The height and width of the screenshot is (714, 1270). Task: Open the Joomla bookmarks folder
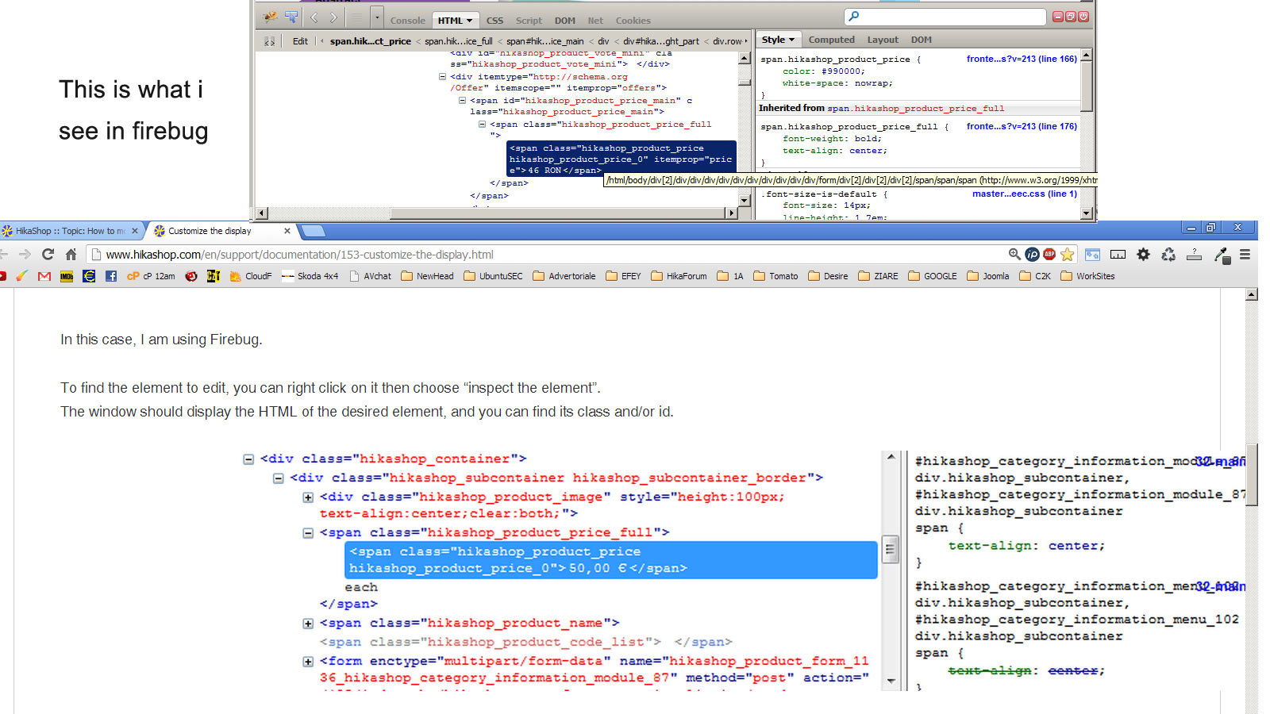[987, 276]
